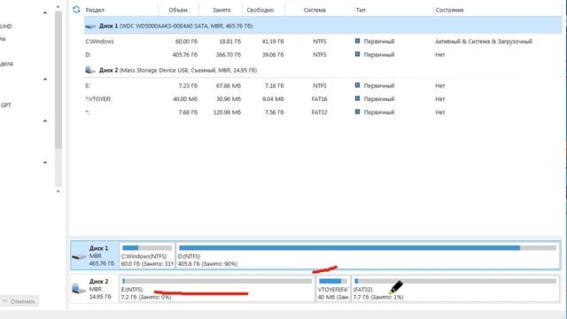Sort by the Раздел column header

pyautogui.click(x=95, y=10)
